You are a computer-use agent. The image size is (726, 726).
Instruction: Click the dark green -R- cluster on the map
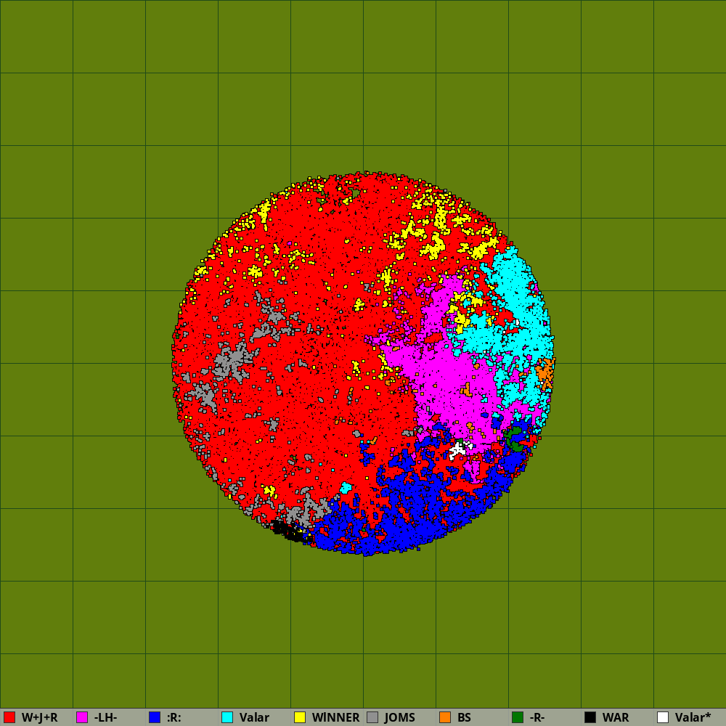coord(515,440)
